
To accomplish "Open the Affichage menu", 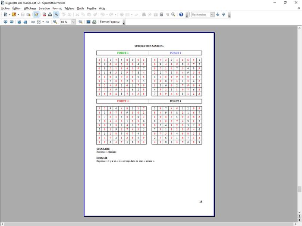I will (30, 8).
